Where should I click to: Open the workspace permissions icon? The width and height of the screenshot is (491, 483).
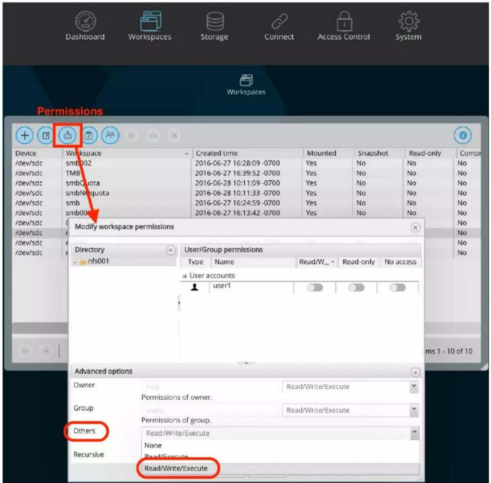tap(68, 136)
